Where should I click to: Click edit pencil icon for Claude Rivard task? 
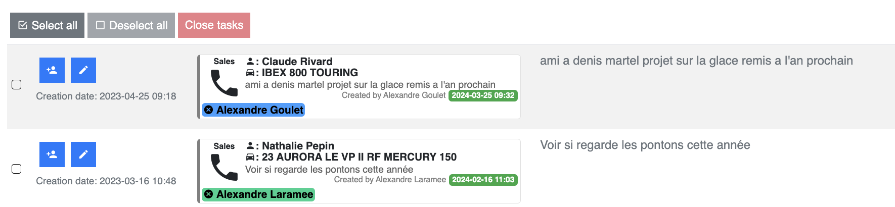point(83,70)
